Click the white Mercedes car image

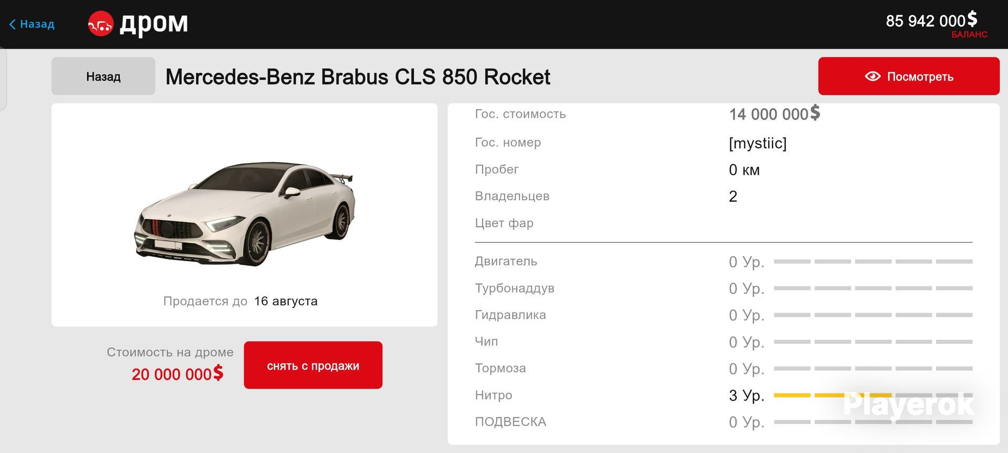coord(245,214)
